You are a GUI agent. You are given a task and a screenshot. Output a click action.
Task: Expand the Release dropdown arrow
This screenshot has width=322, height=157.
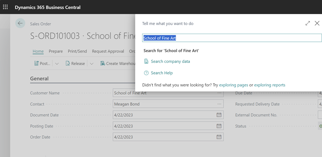(x=92, y=64)
